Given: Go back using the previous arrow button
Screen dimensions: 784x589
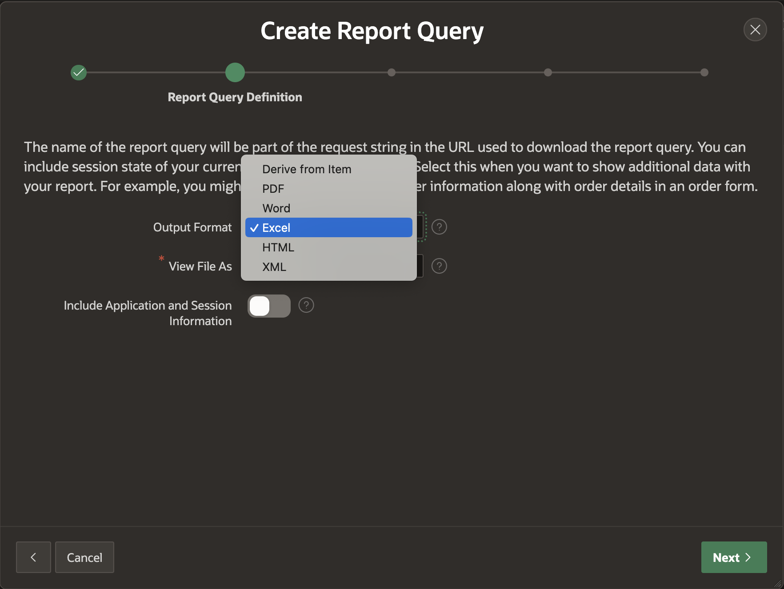Looking at the screenshot, I should point(33,557).
